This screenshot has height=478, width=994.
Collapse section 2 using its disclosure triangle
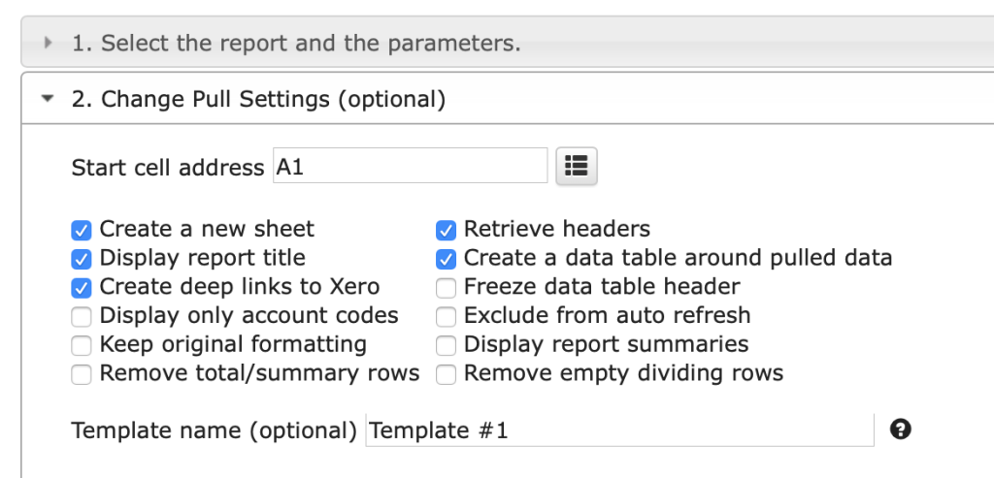(48, 99)
